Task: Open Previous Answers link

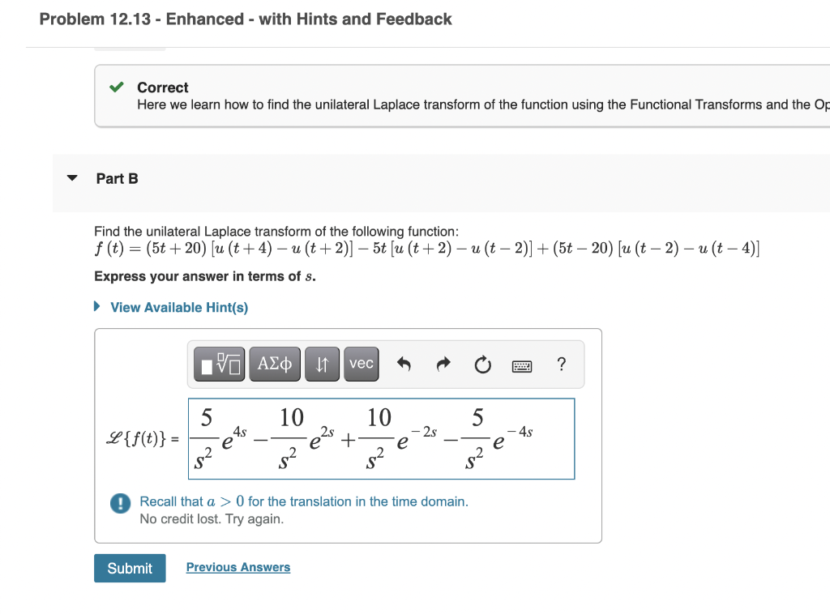Action: click(237, 566)
